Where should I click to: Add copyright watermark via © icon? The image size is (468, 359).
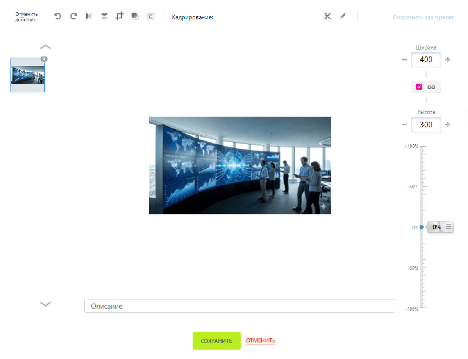click(151, 16)
